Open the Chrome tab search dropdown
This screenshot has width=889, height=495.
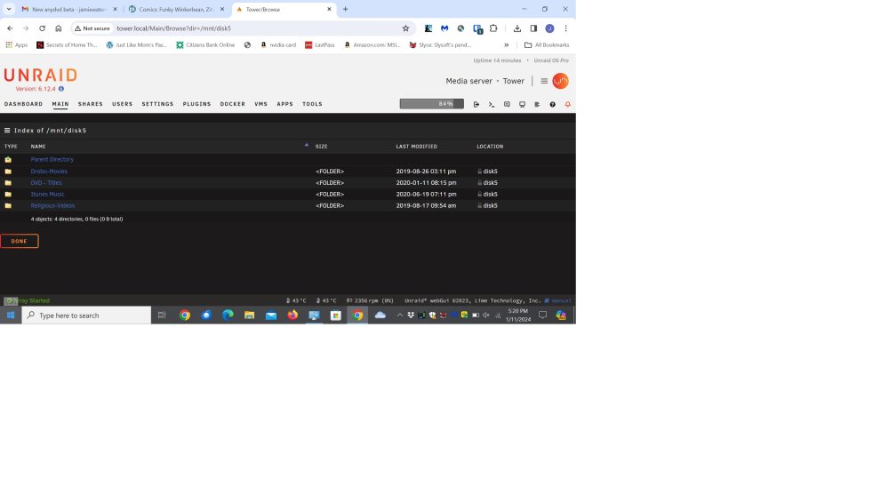pos(9,9)
